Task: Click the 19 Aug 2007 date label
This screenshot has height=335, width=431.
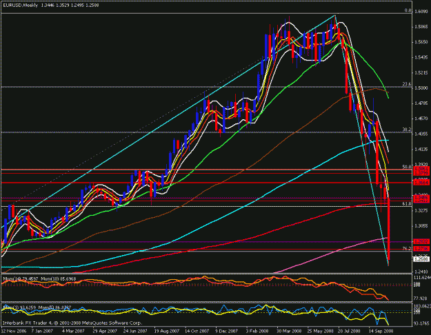Action: [x=167, y=331]
